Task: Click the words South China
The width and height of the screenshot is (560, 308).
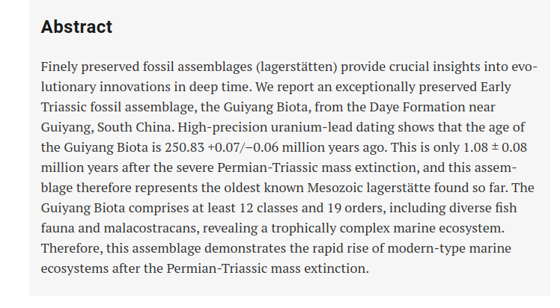Action: coord(136,127)
